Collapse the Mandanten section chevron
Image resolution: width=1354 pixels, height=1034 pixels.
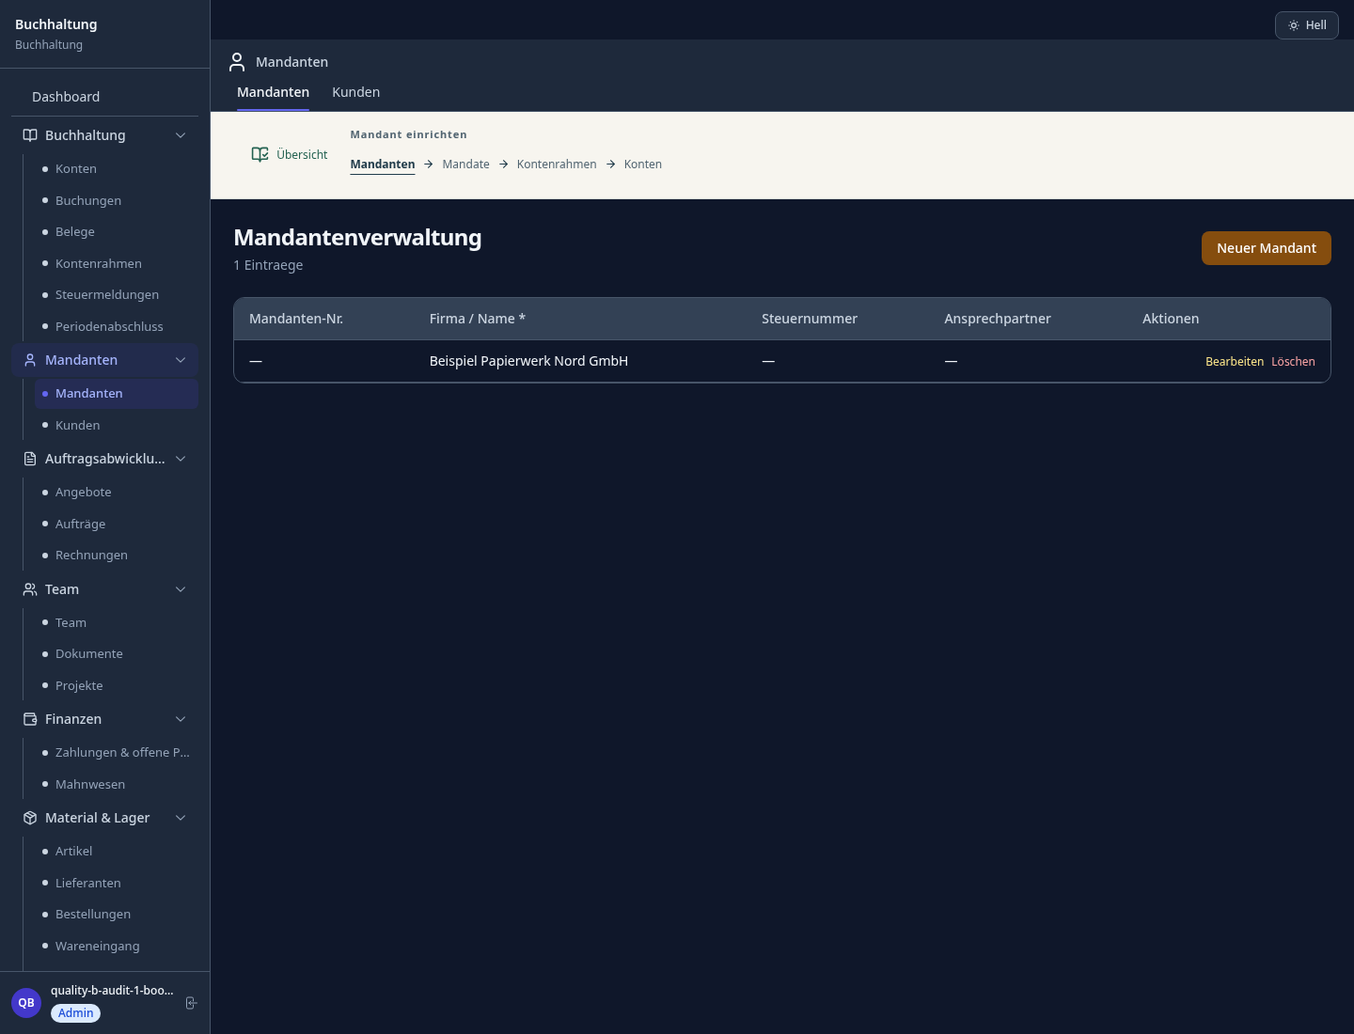pyautogui.click(x=181, y=360)
